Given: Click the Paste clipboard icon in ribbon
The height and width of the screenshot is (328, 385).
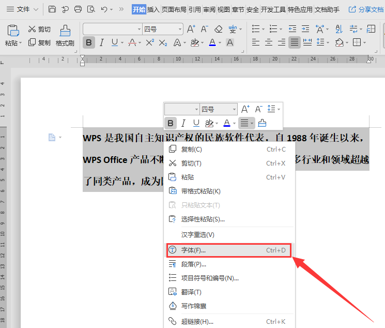Looking at the screenshot, I should 13,31.
